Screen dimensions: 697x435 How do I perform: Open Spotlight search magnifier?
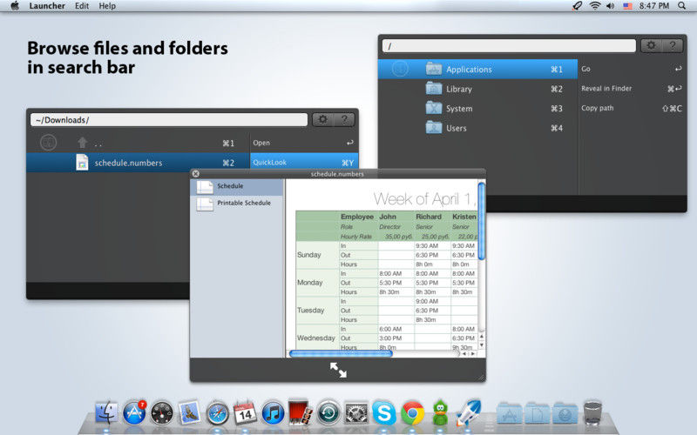click(x=681, y=6)
